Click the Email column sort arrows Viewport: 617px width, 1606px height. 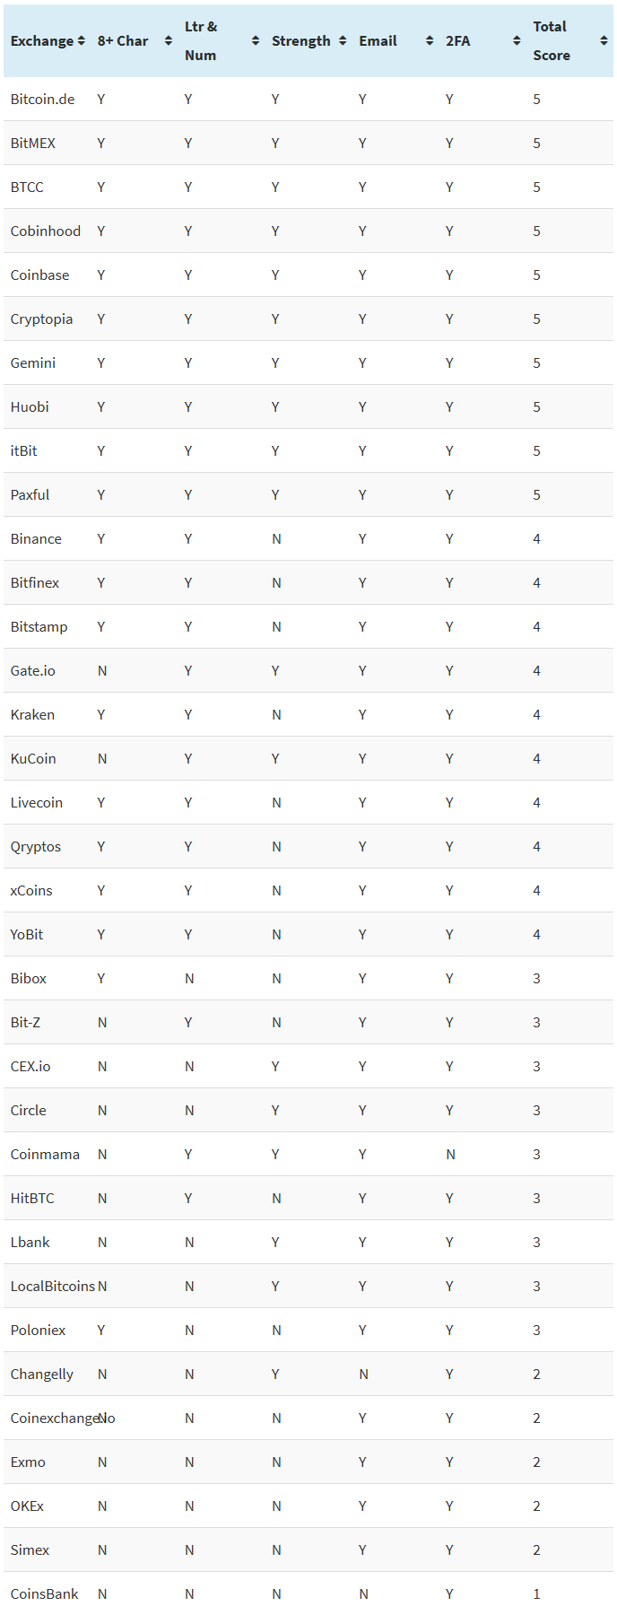click(x=430, y=41)
